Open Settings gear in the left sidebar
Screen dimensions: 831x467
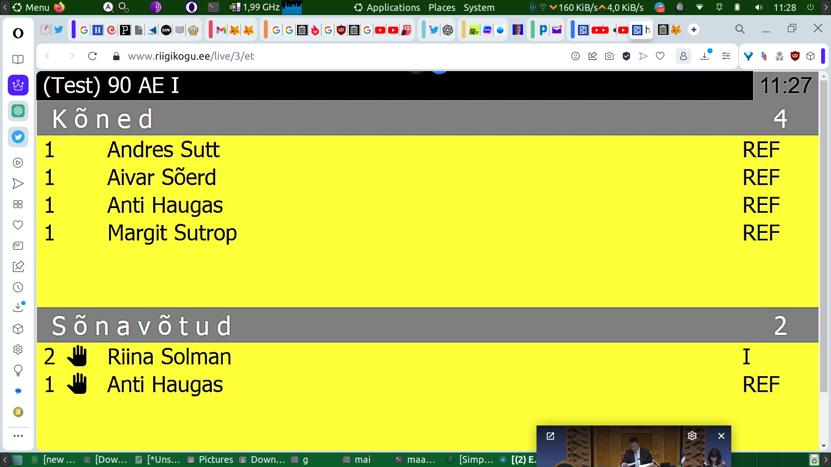click(18, 350)
